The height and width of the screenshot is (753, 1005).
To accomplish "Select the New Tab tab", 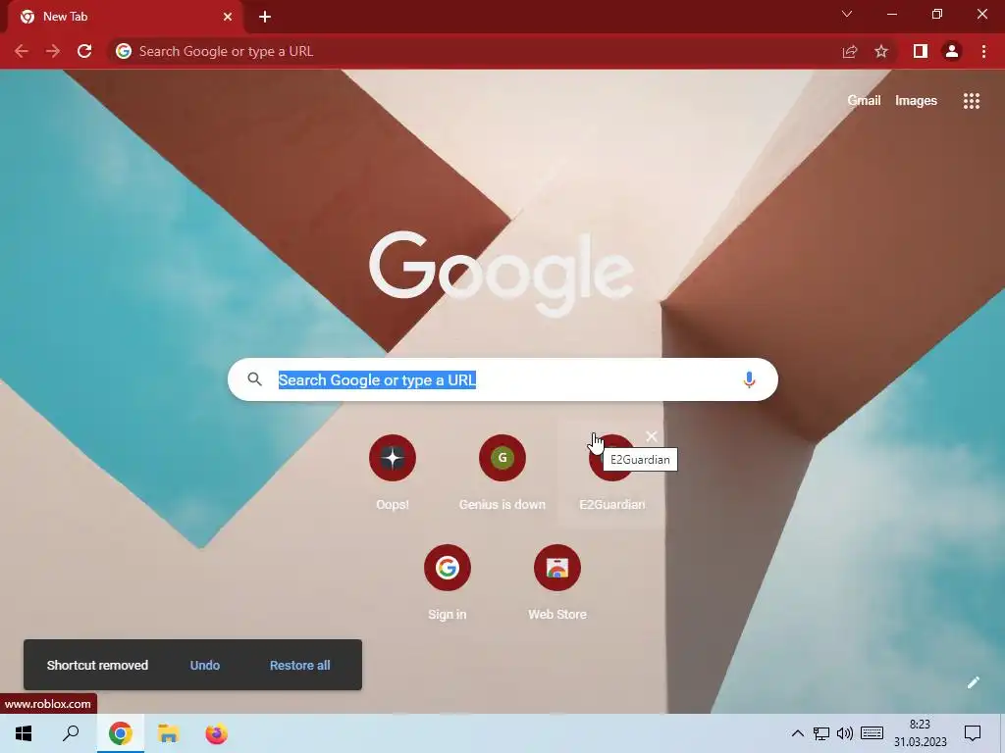I will 125,17.
